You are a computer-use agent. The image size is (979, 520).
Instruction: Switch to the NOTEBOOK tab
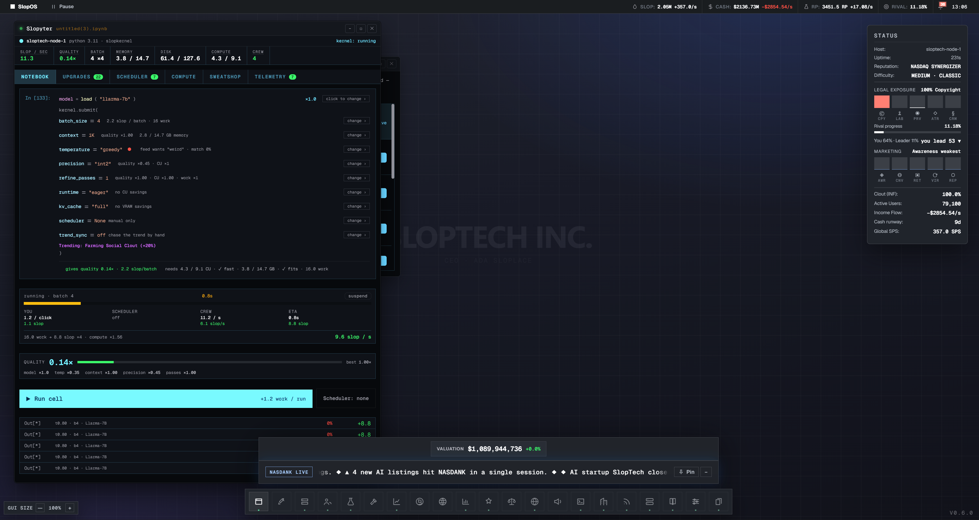[x=35, y=77]
